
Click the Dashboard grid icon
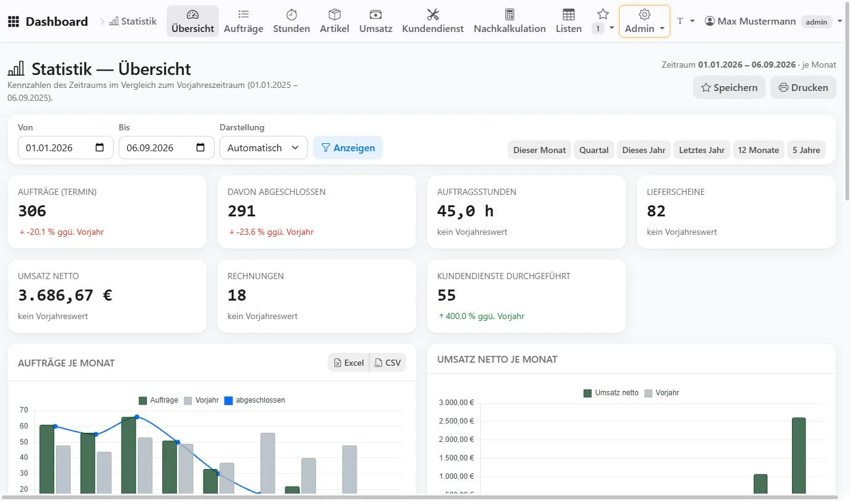coord(14,22)
